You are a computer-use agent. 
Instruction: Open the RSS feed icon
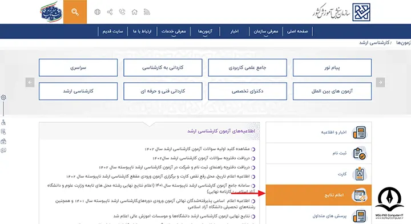pyautogui.click(x=147, y=12)
